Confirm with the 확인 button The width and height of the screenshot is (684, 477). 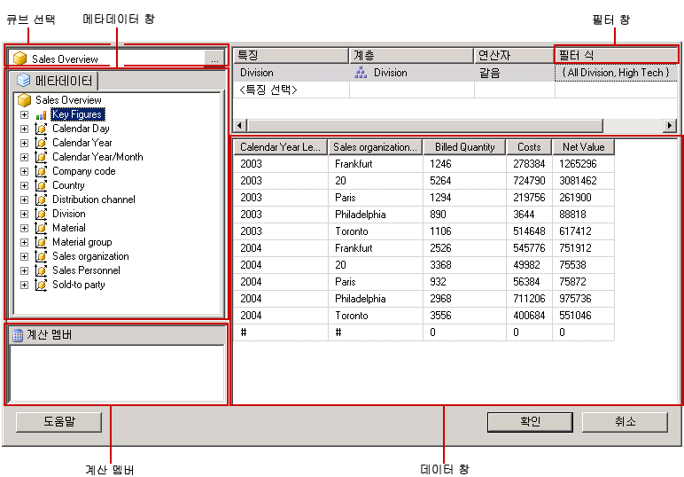[530, 421]
